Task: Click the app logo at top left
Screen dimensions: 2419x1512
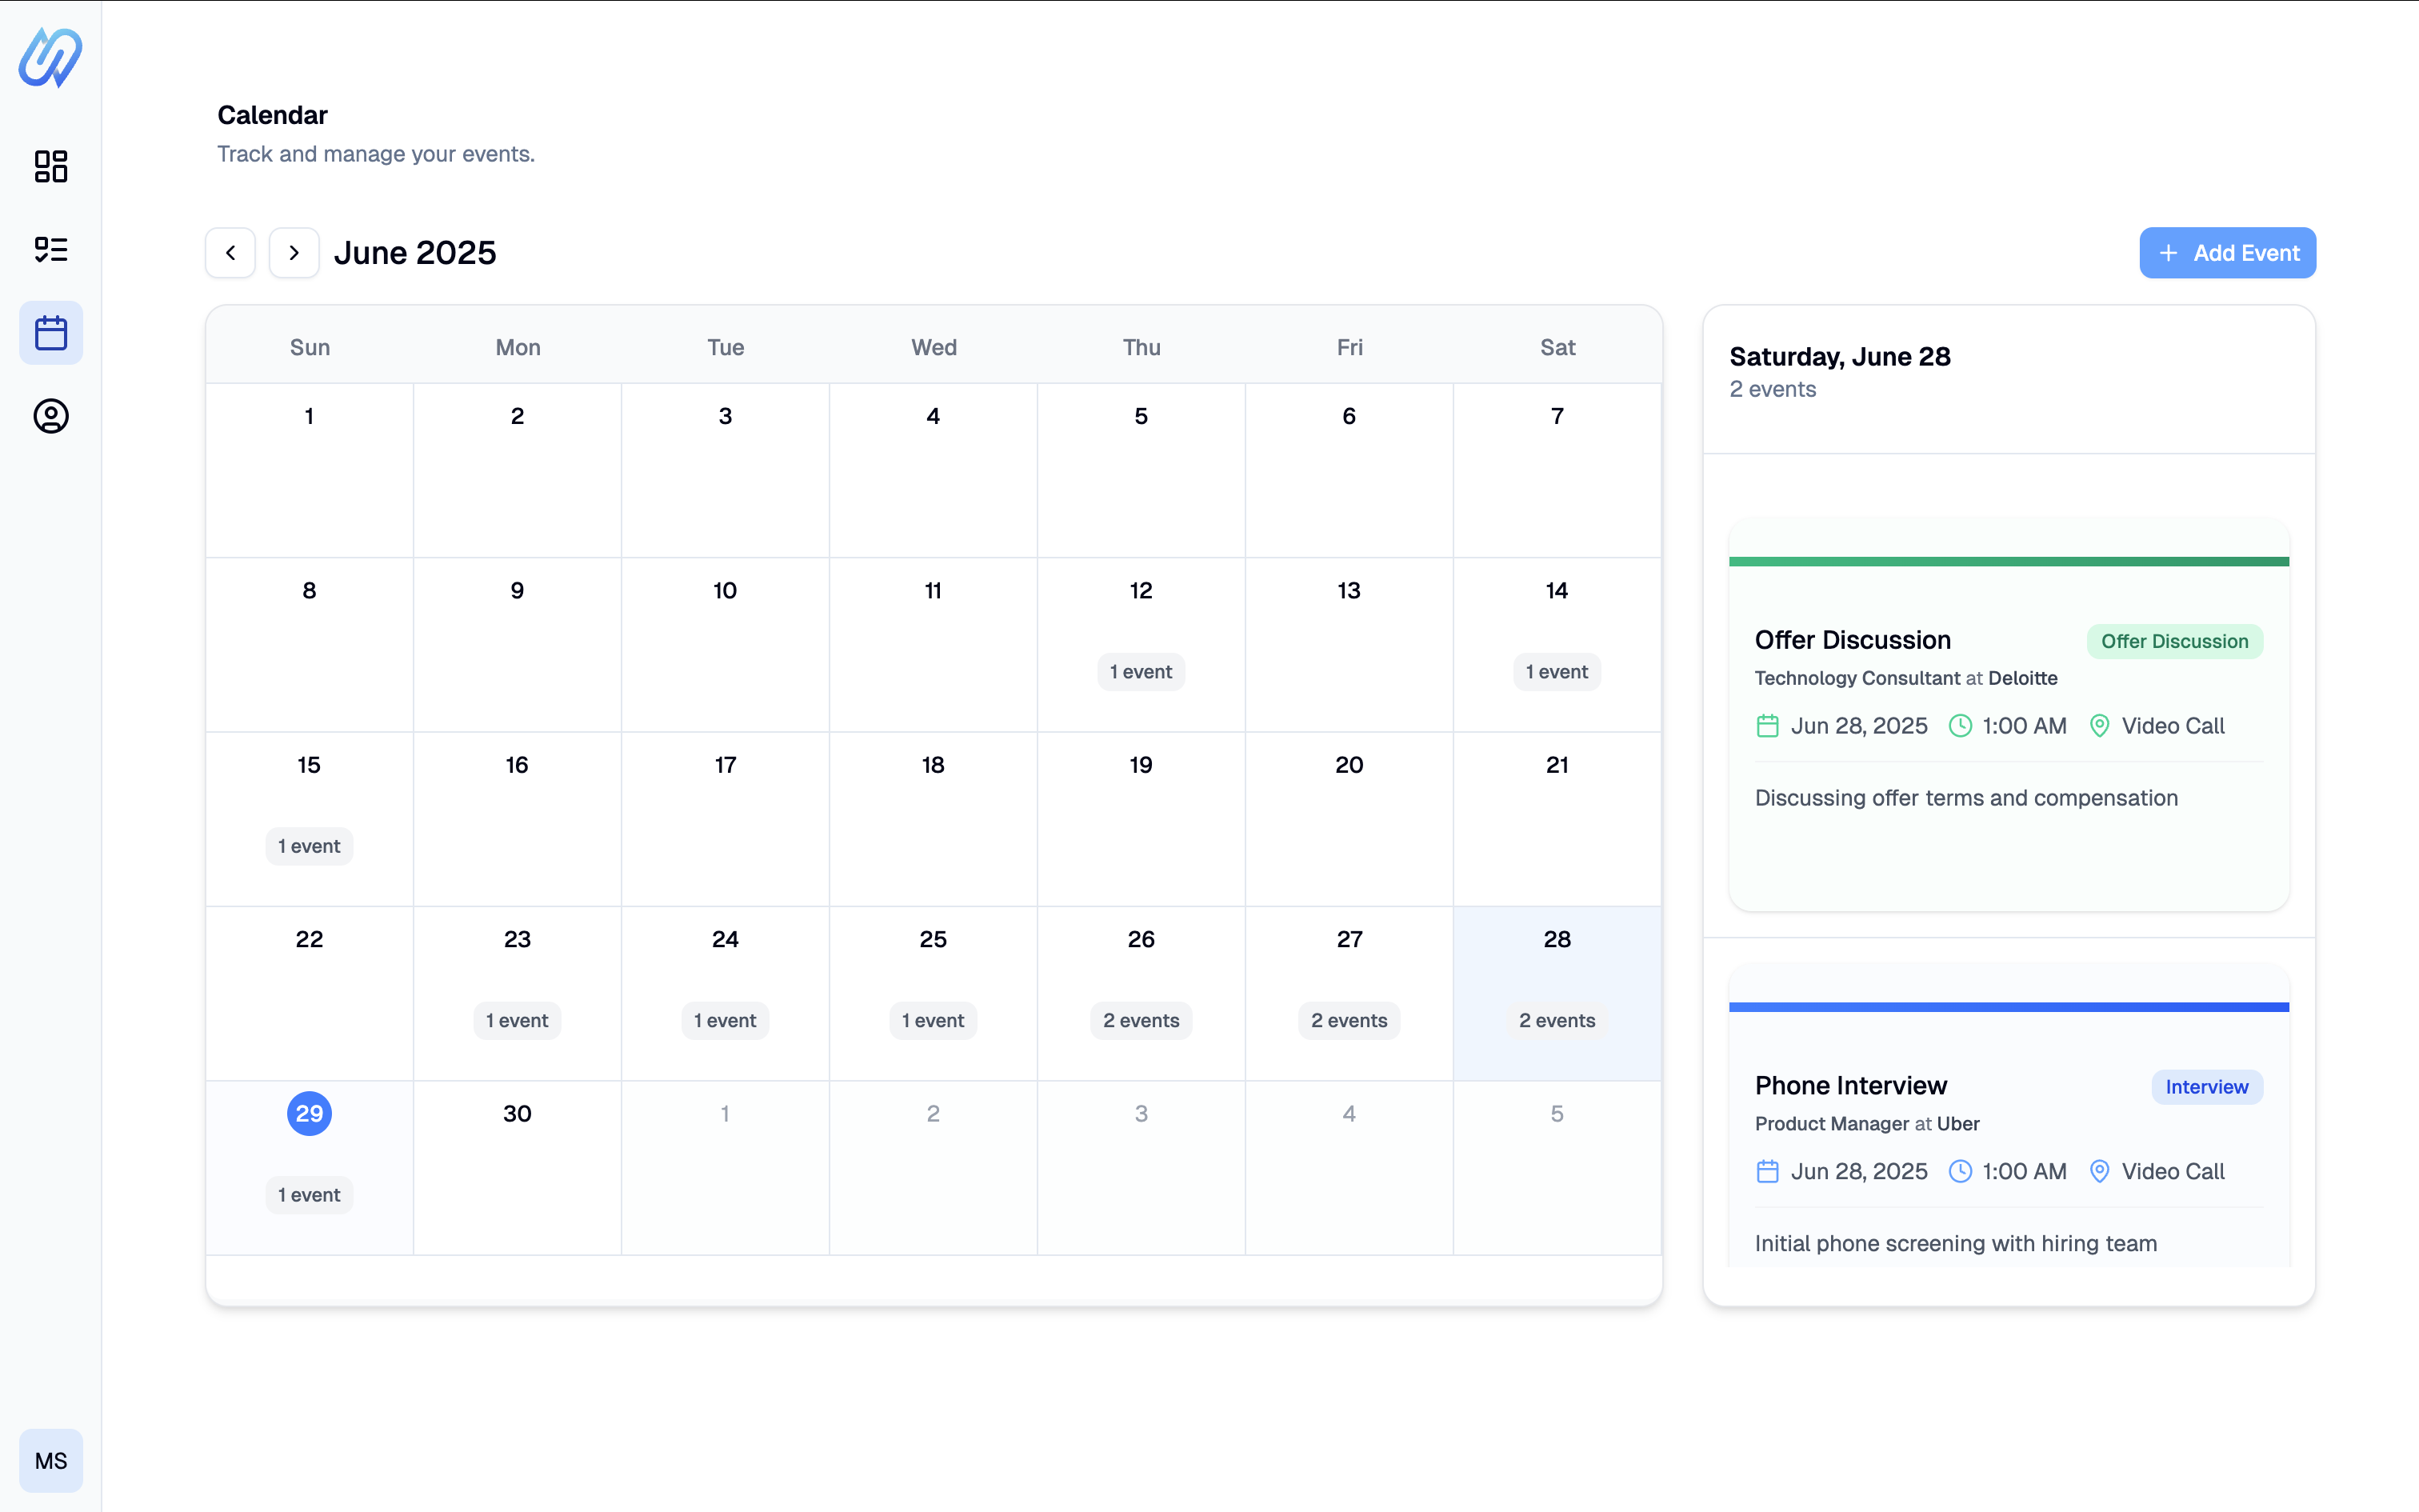Action: [50, 58]
